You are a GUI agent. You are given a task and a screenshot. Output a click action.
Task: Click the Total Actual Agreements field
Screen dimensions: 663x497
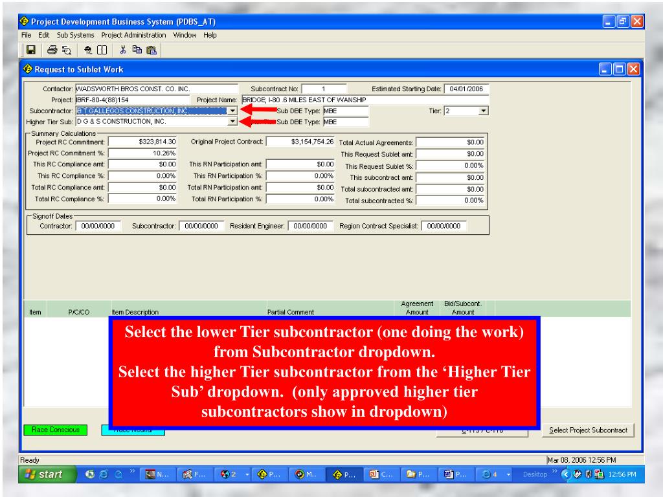[450, 142]
